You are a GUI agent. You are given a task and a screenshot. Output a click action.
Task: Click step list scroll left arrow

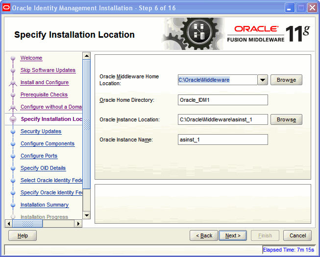tap(8, 224)
